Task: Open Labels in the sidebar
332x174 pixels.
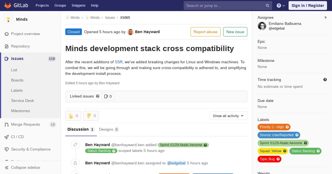Action: point(17,90)
